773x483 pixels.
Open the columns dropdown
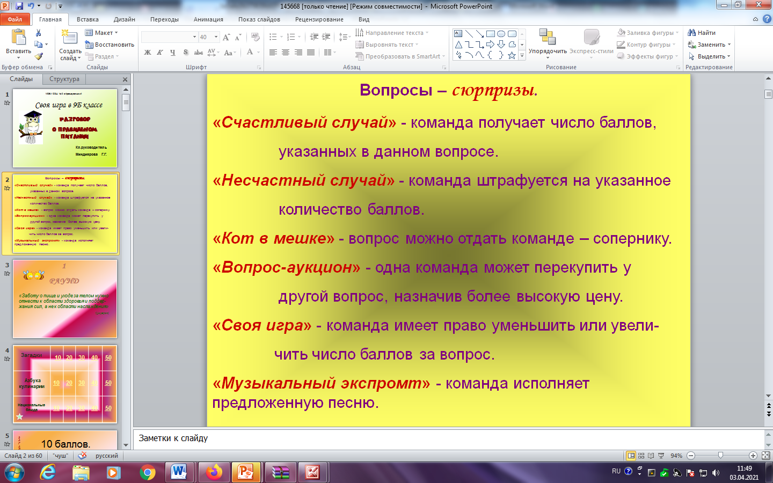click(x=330, y=53)
